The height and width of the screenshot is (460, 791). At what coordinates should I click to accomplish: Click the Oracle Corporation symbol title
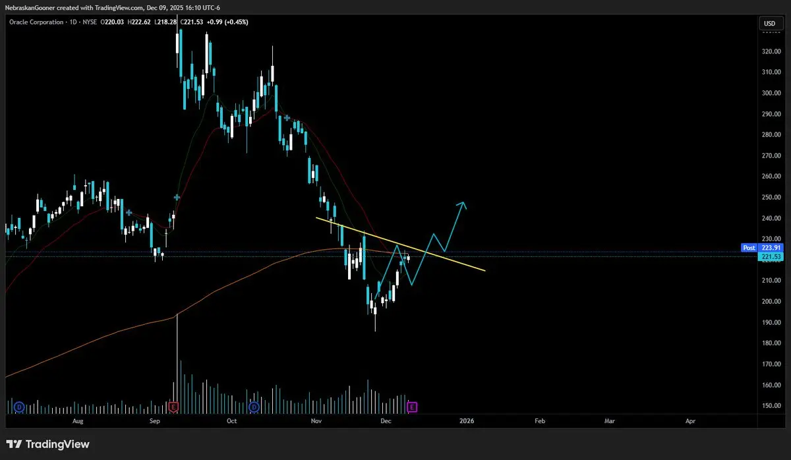(x=36, y=22)
